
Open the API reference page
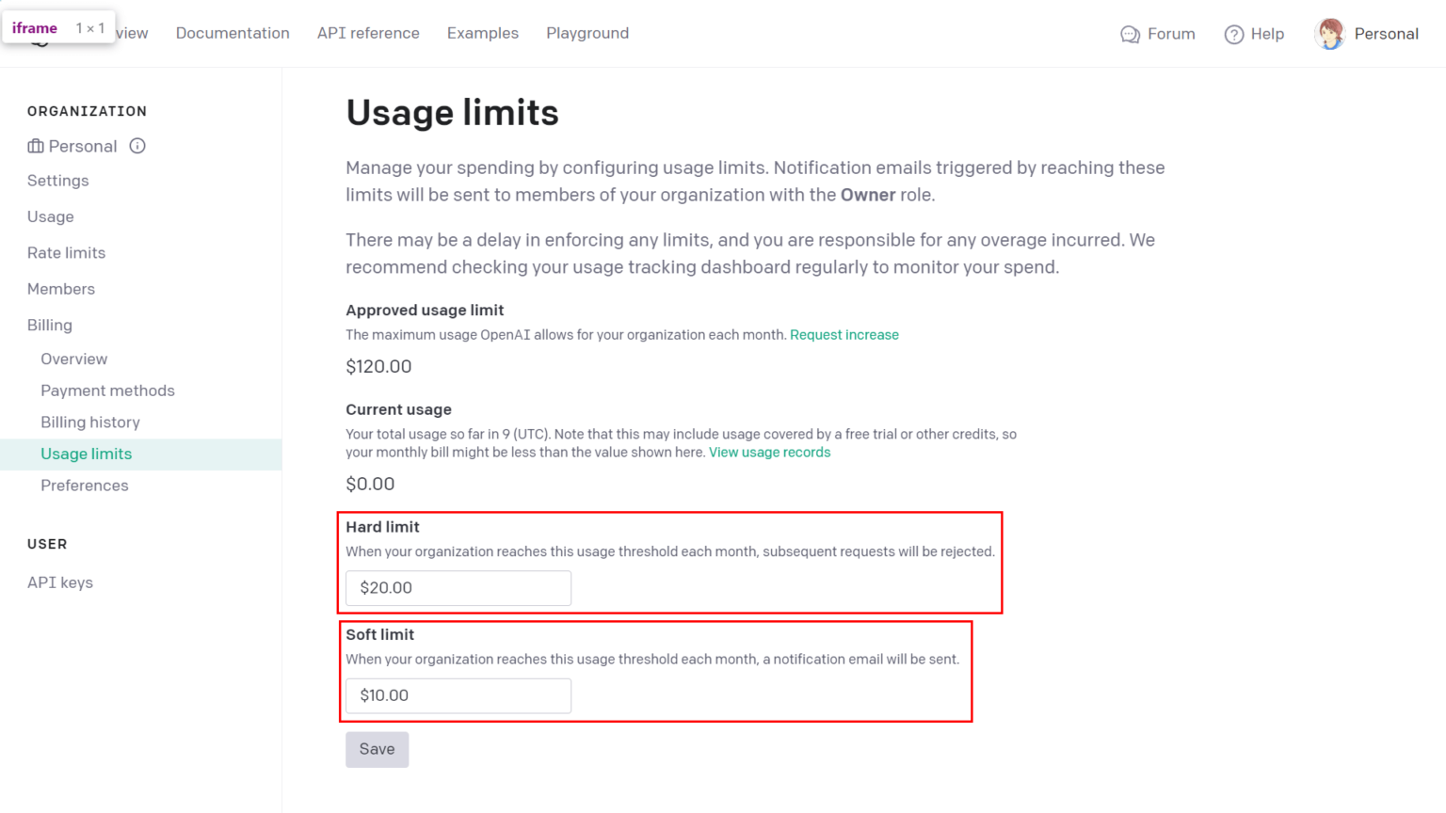click(368, 33)
